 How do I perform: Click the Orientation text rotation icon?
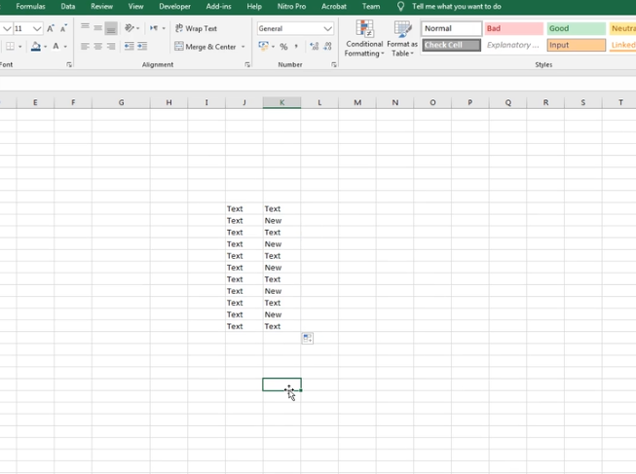tap(129, 28)
